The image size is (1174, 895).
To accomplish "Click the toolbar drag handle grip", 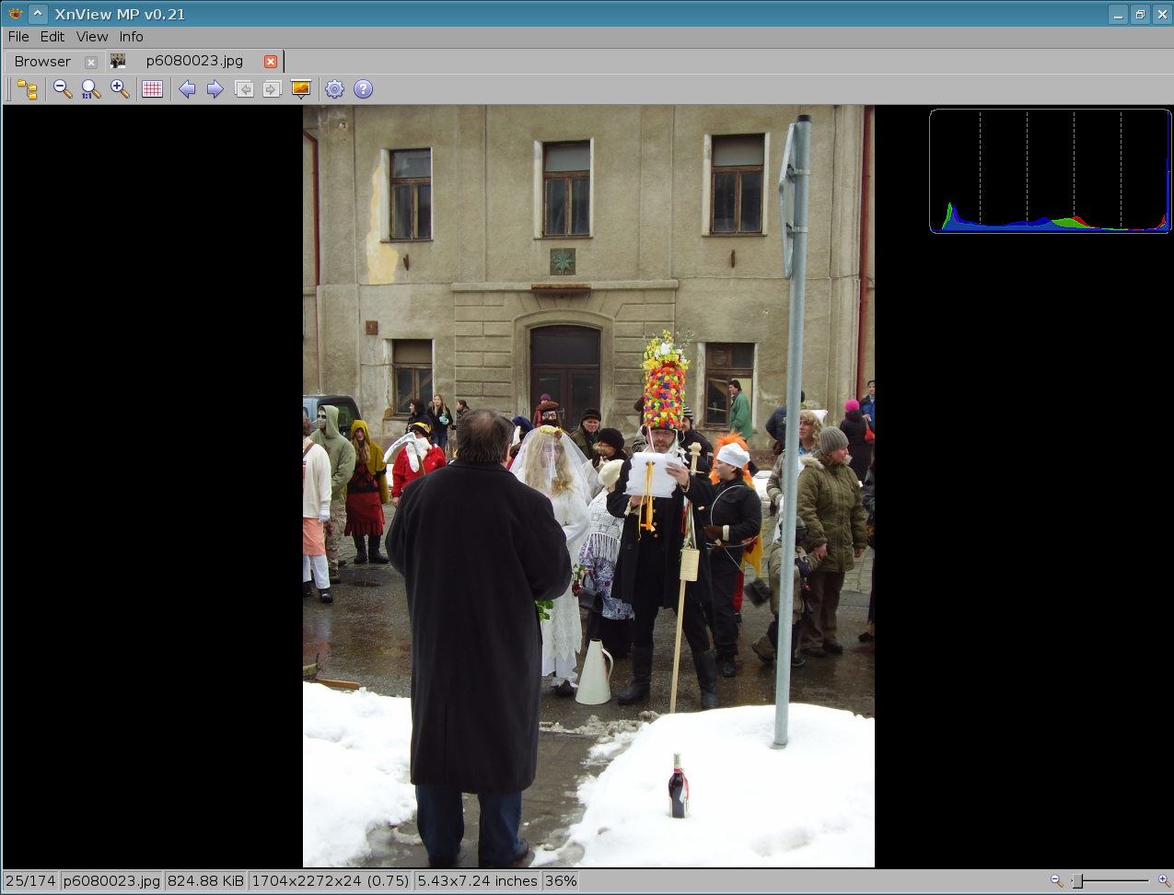I will [x=8, y=89].
